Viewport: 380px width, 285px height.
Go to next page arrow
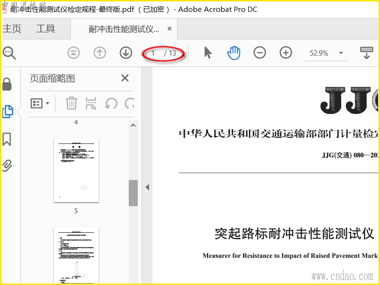click(x=126, y=53)
